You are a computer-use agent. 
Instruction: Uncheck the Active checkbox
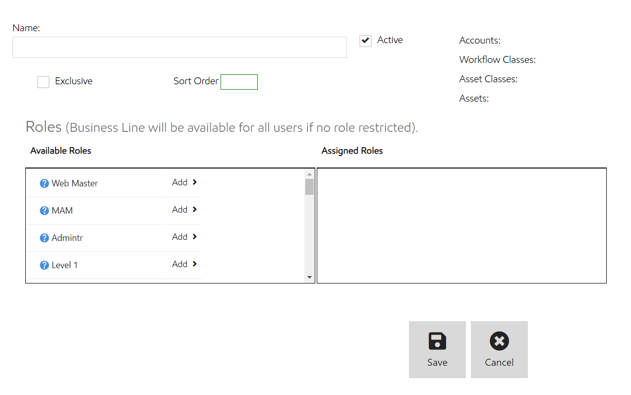pos(365,41)
